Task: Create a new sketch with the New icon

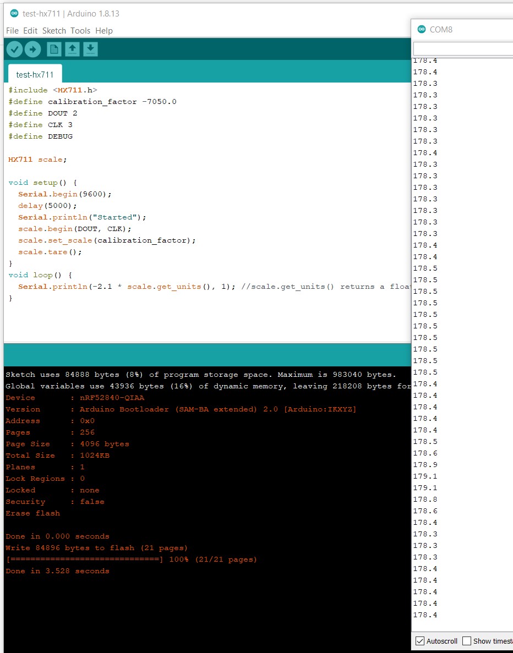Action: pyautogui.click(x=53, y=49)
